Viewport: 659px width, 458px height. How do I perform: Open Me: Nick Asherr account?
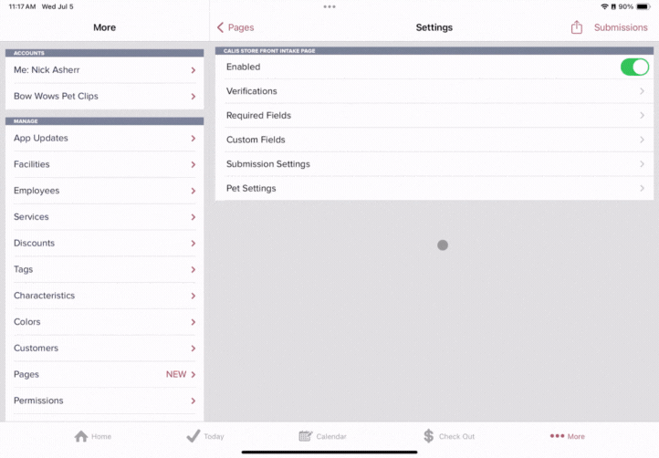click(x=104, y=69)
